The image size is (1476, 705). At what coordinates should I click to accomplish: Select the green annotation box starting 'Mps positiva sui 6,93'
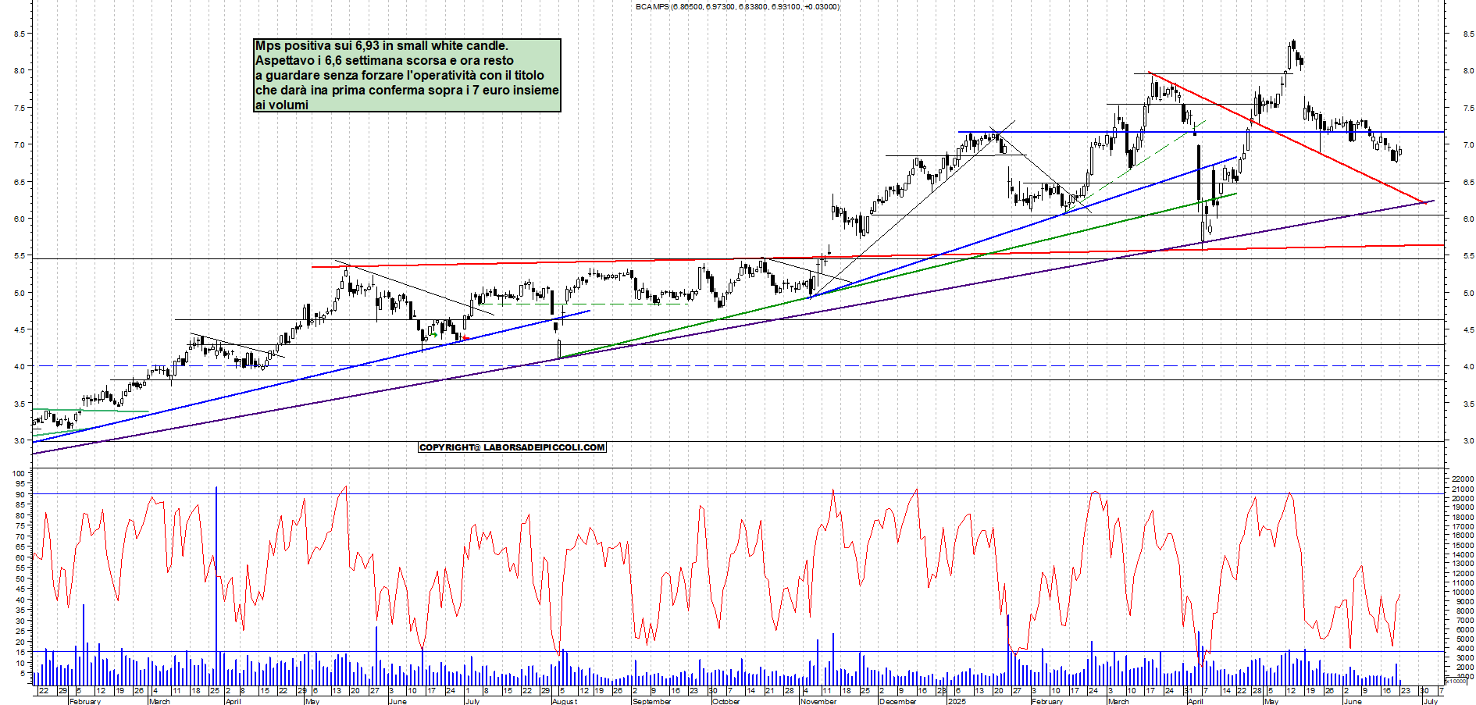click(407, 75)
